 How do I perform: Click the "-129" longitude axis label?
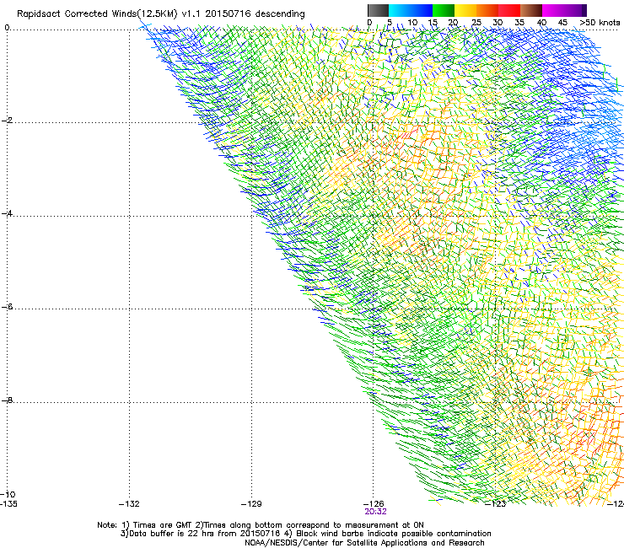point(251,504)
